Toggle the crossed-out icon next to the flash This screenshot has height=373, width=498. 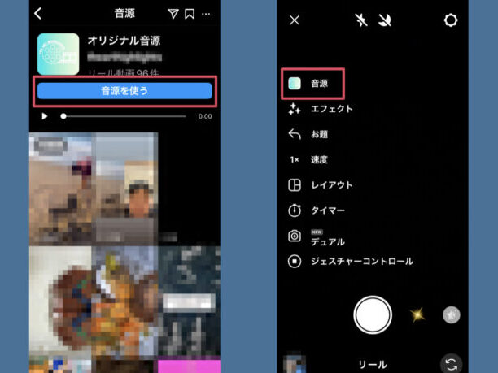tap(385, 20)
